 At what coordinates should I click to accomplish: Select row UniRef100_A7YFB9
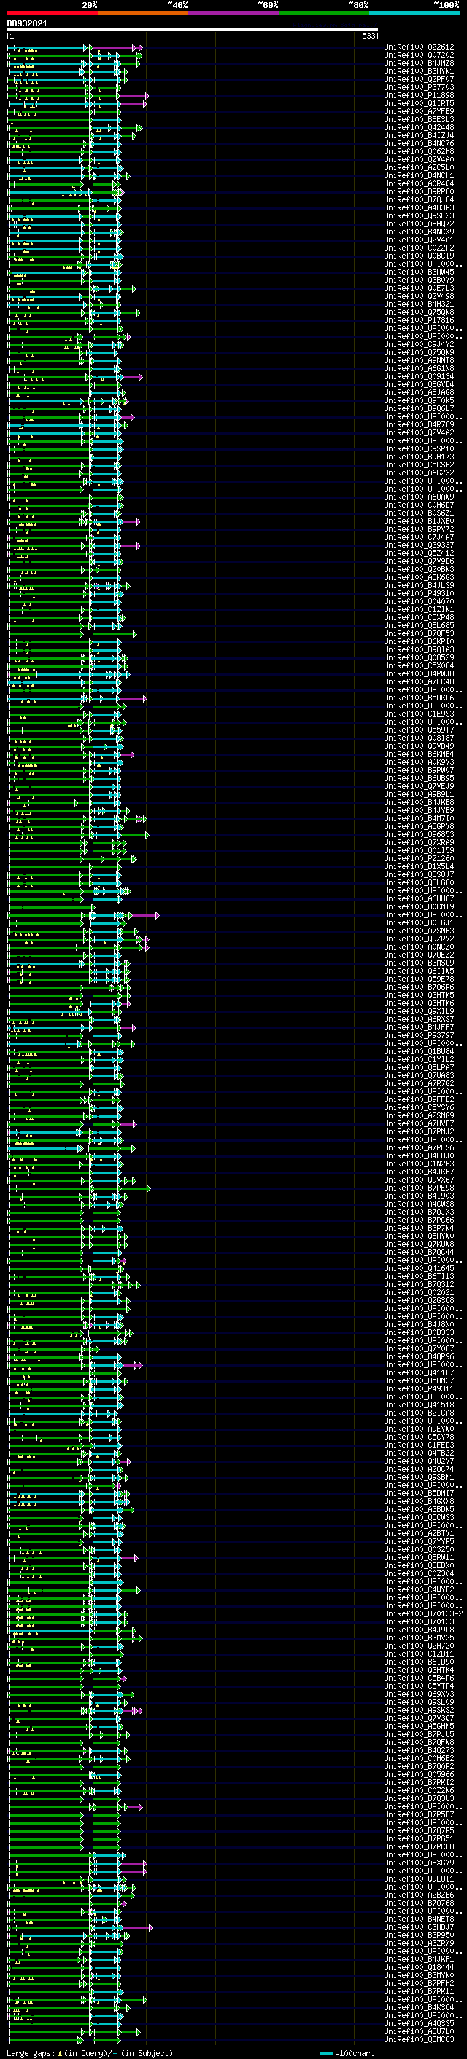tap(419, 111)
